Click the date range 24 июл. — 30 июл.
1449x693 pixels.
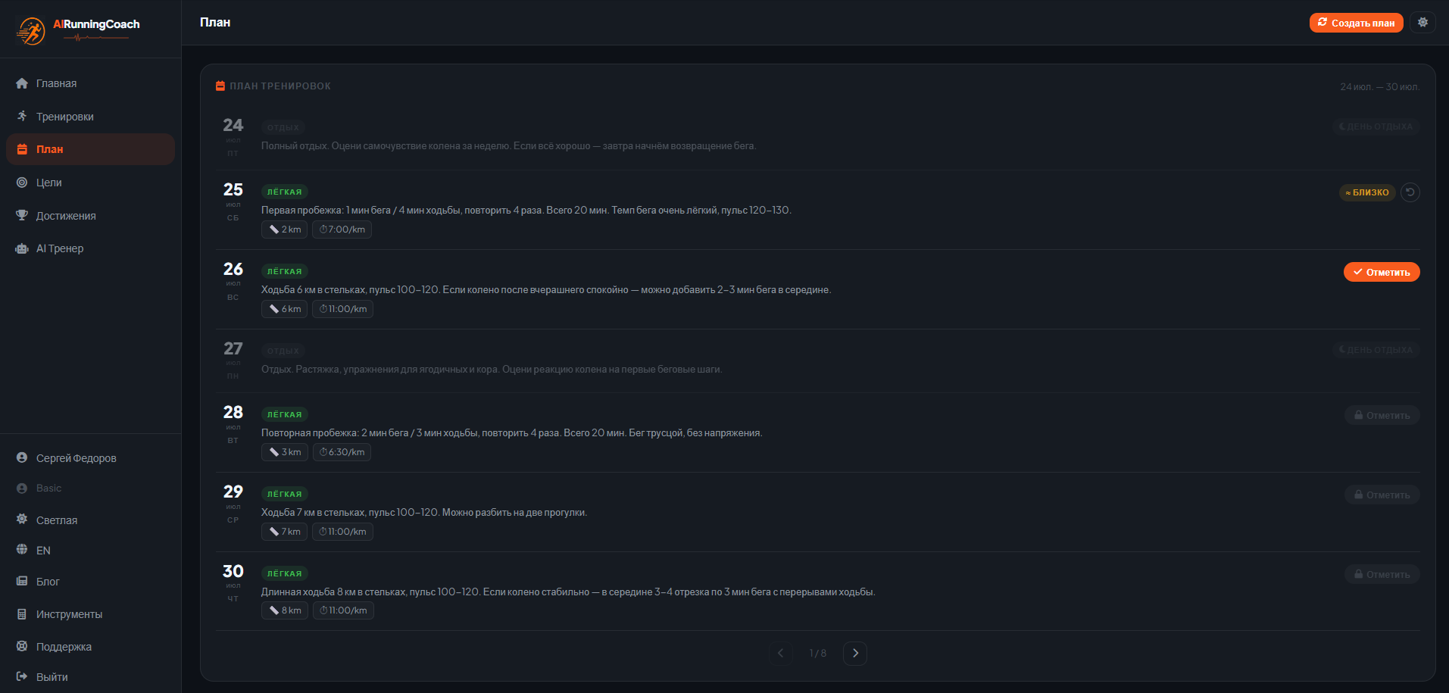point(1380,87)
